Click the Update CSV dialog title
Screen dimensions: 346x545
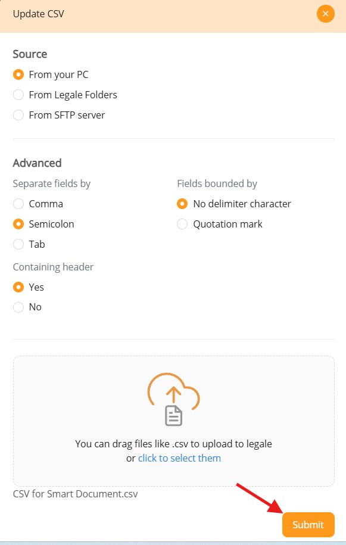click(39, 14)
